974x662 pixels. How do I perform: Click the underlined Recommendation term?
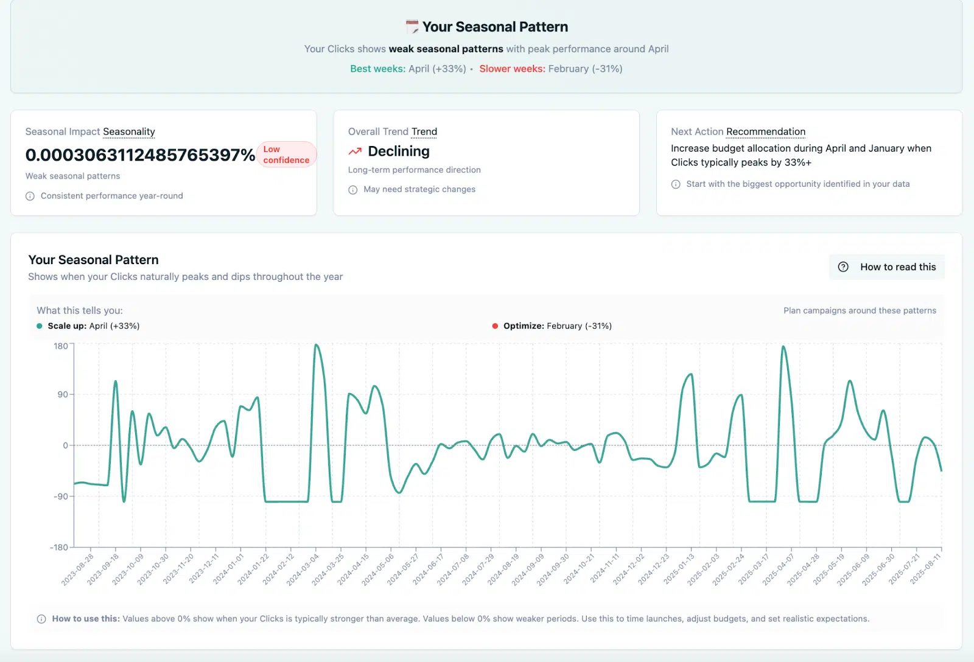pyautogui.click(x=766, y=131)
